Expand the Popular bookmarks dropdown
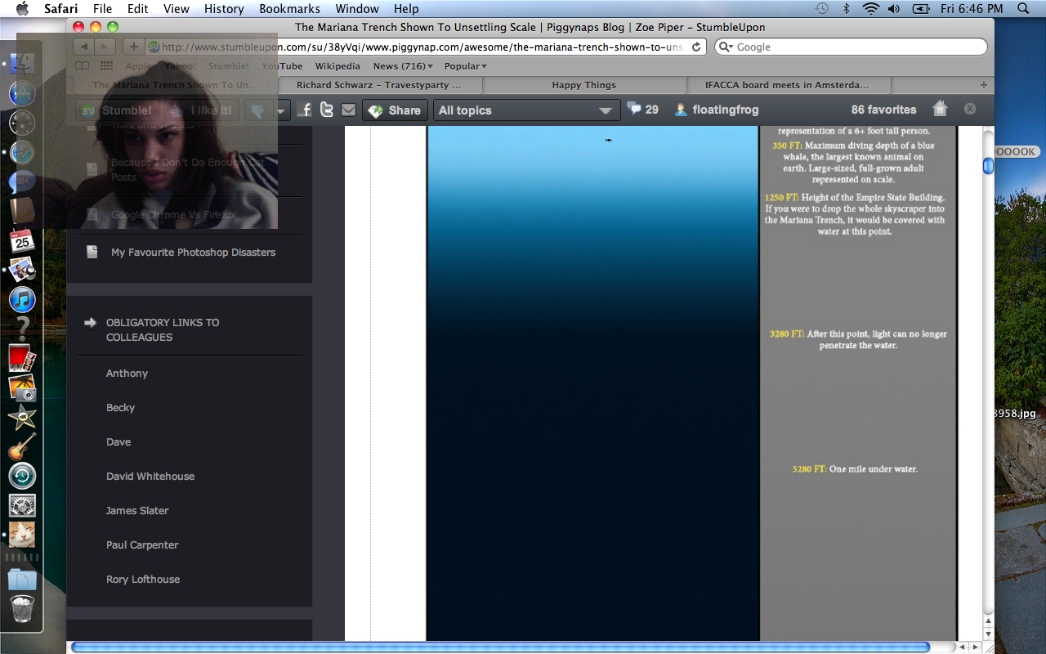Image resolution: width=1046 pixels, height=654 pixels. 465,66
